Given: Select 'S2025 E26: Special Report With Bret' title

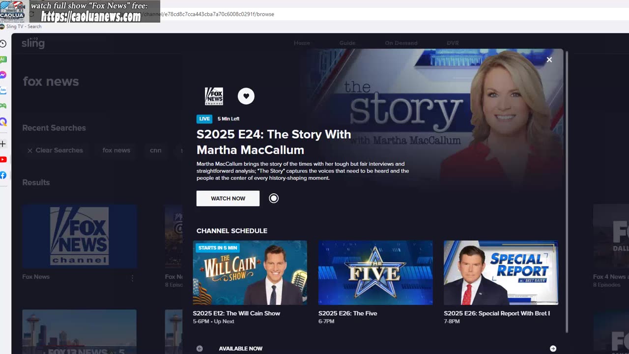Looking at the screenshot, I should click(497, 313).
